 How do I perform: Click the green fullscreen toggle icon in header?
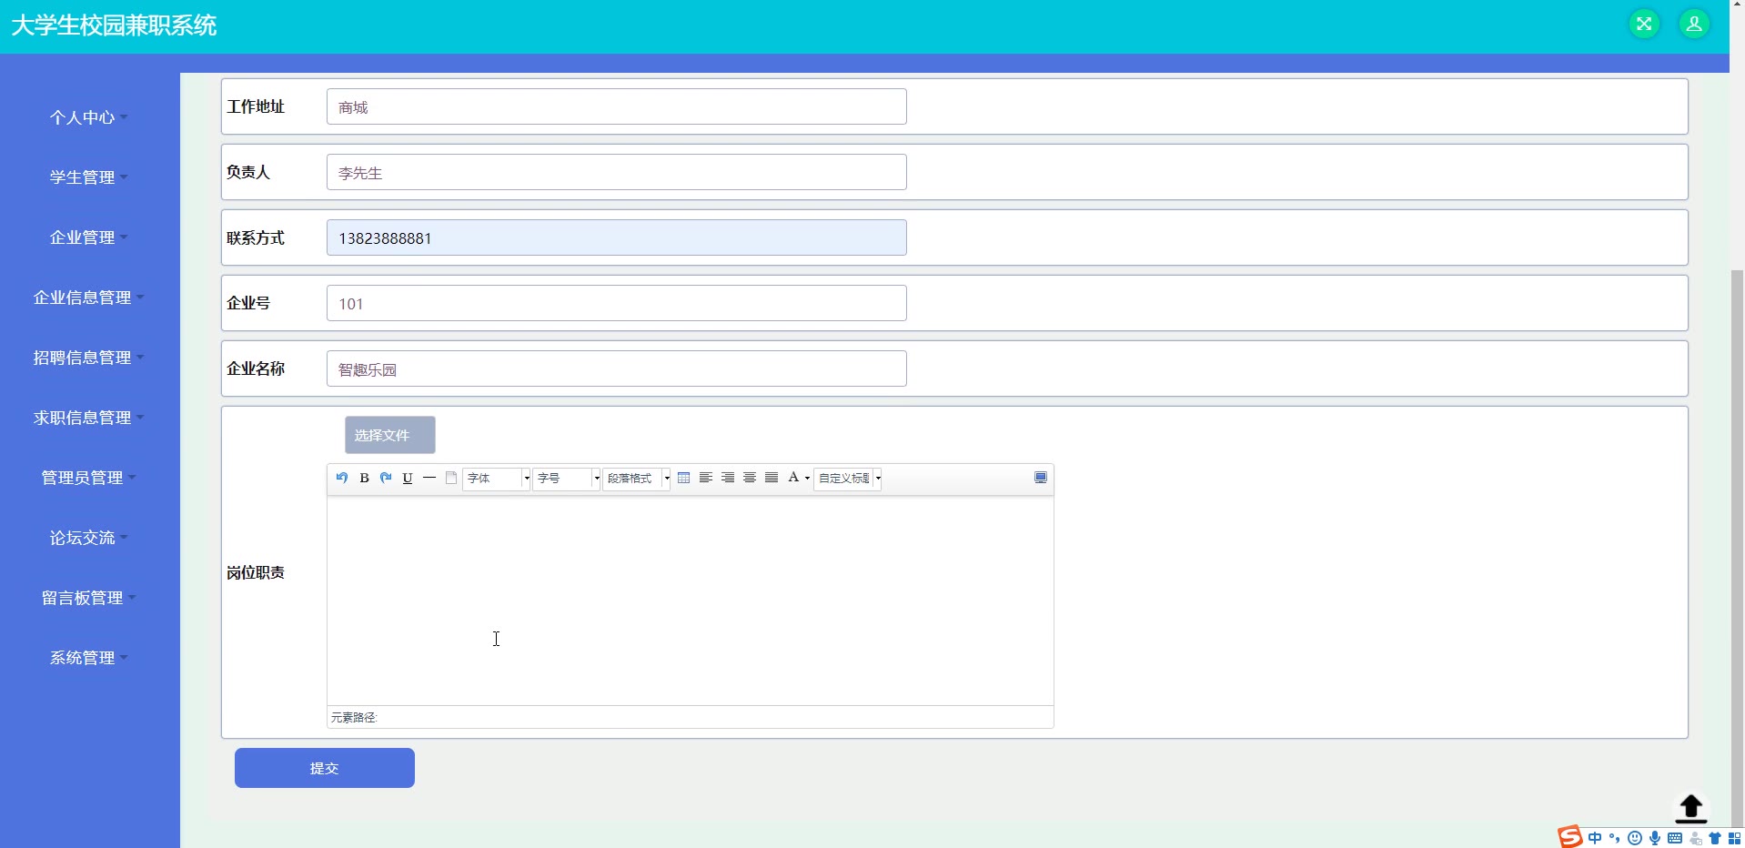point(1644,25)
